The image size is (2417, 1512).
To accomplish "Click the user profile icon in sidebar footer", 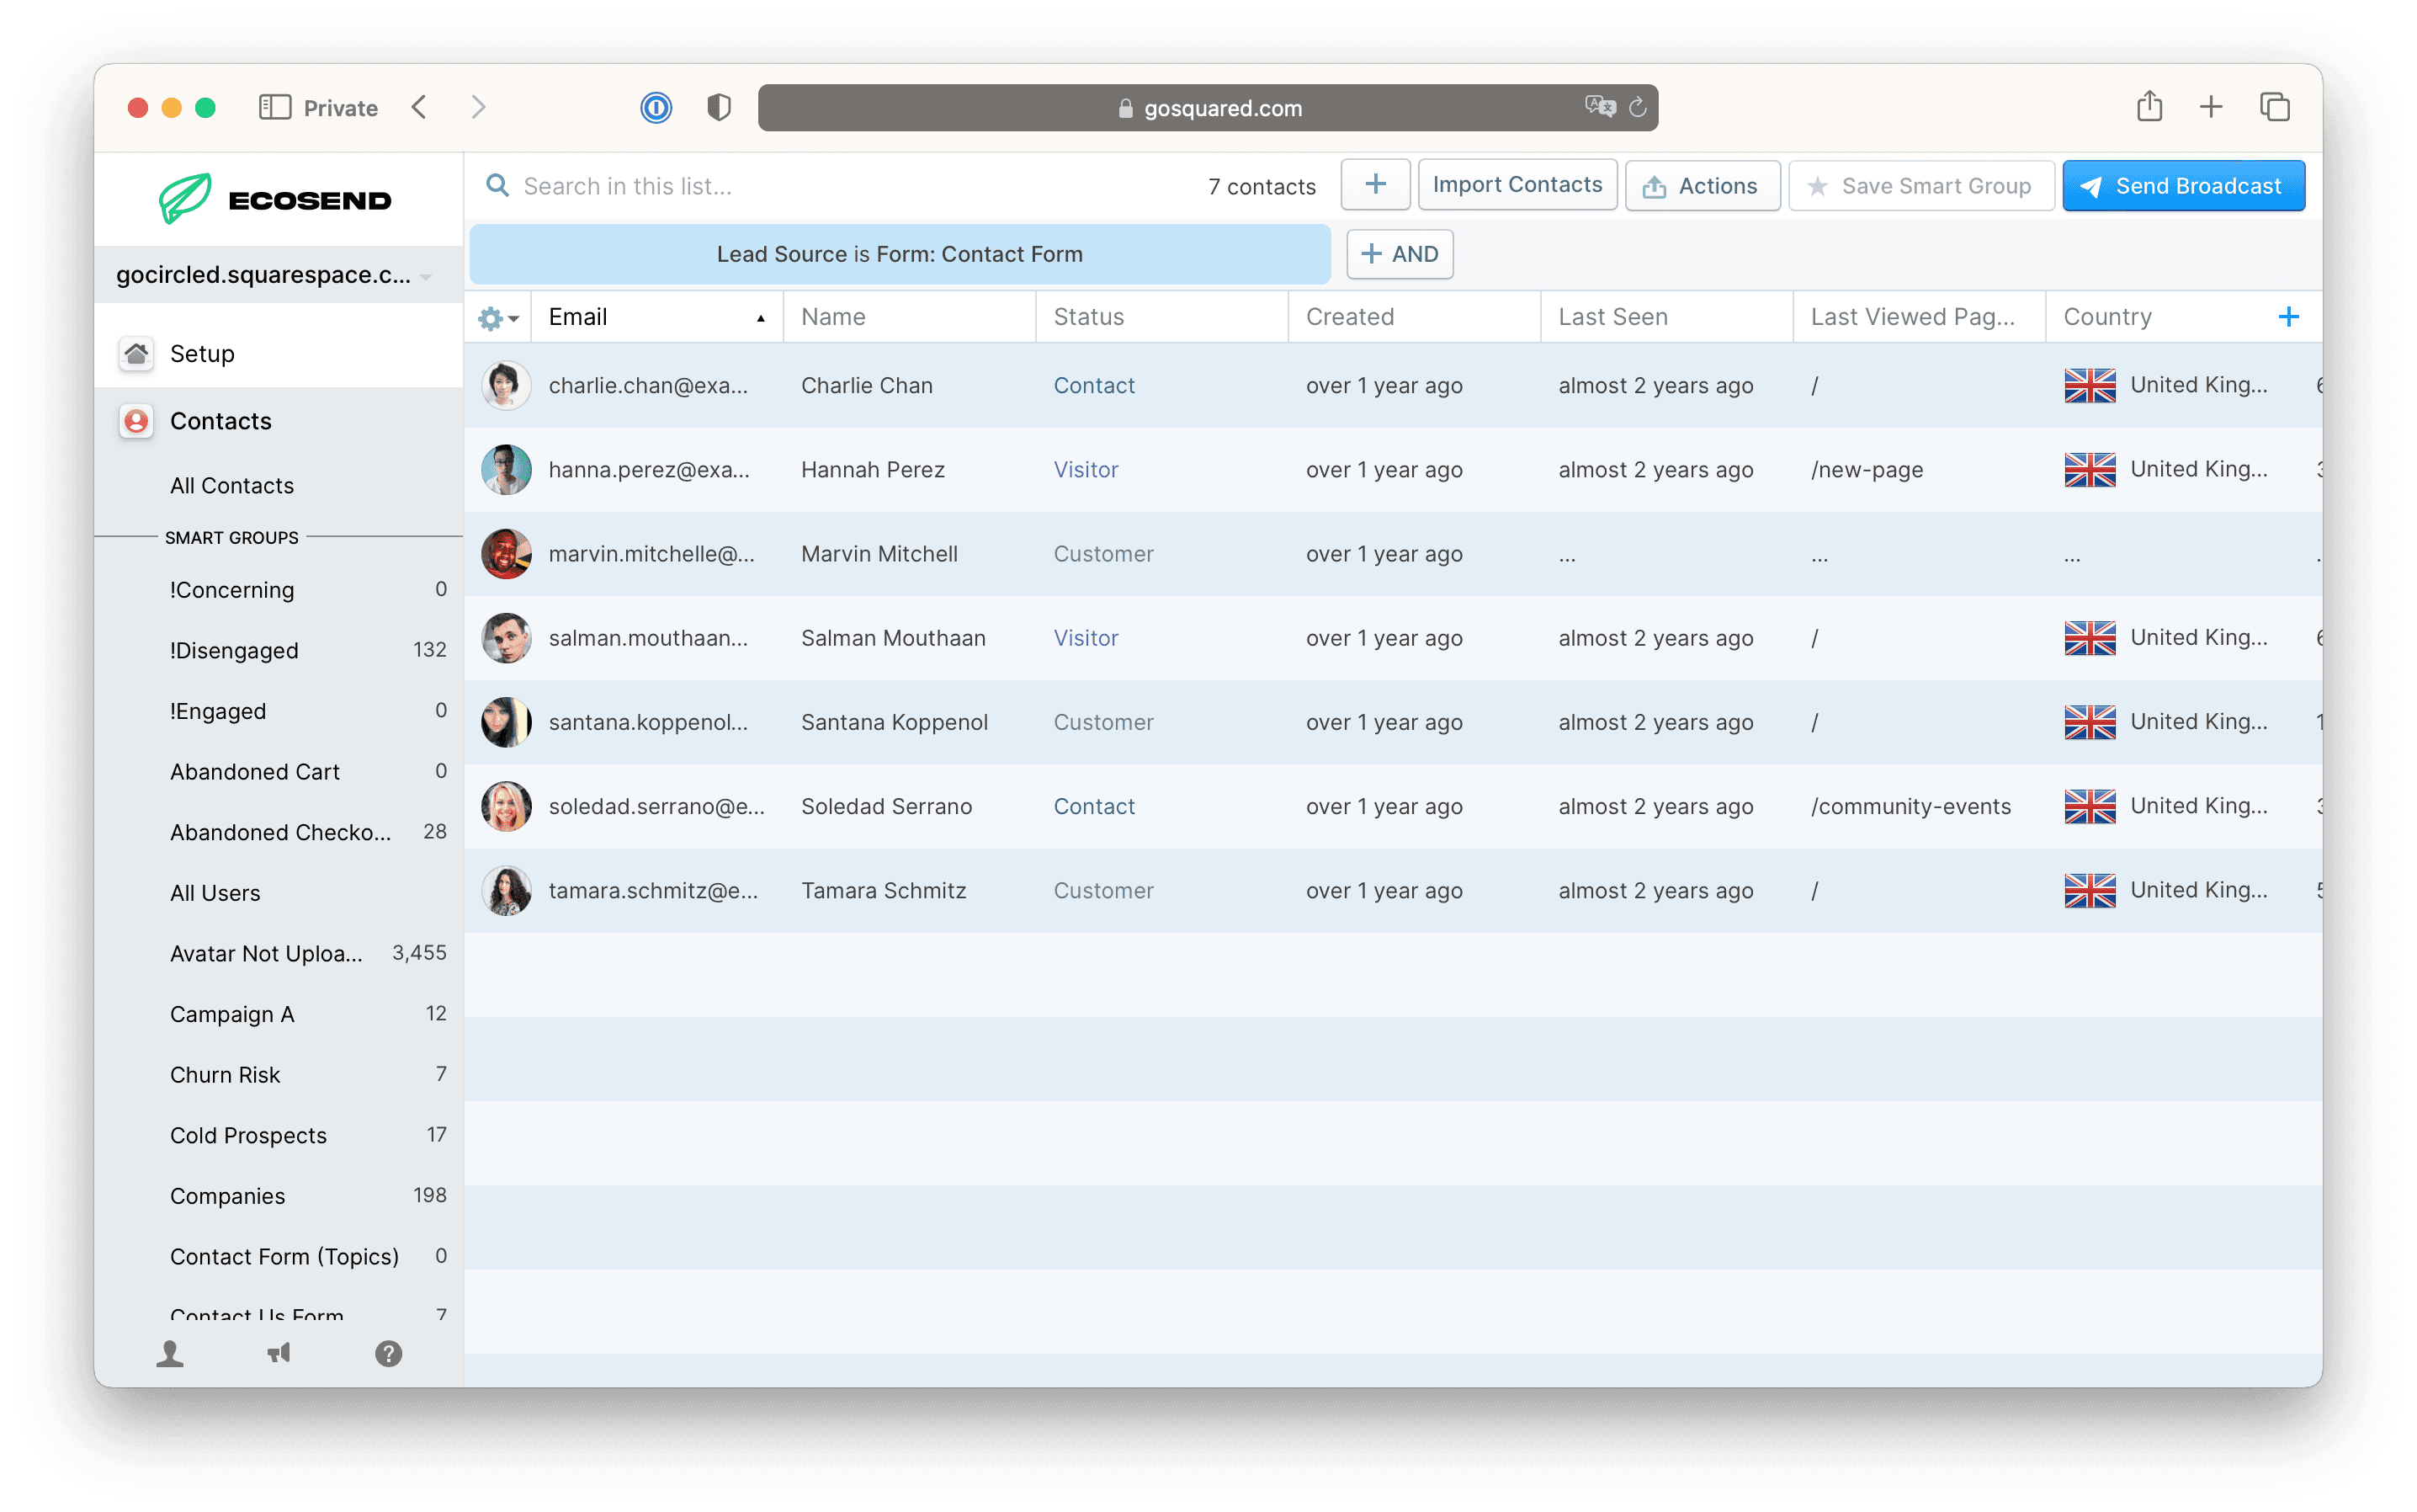I will click(x=170, y=1354).
